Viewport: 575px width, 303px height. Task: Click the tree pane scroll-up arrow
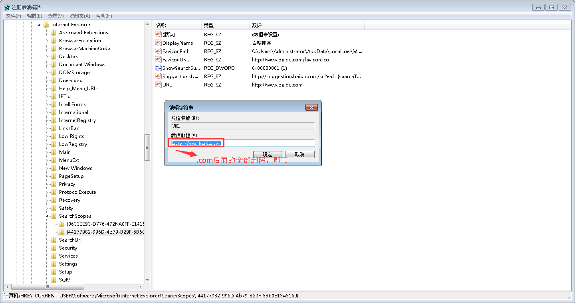[x=147, y=24]
